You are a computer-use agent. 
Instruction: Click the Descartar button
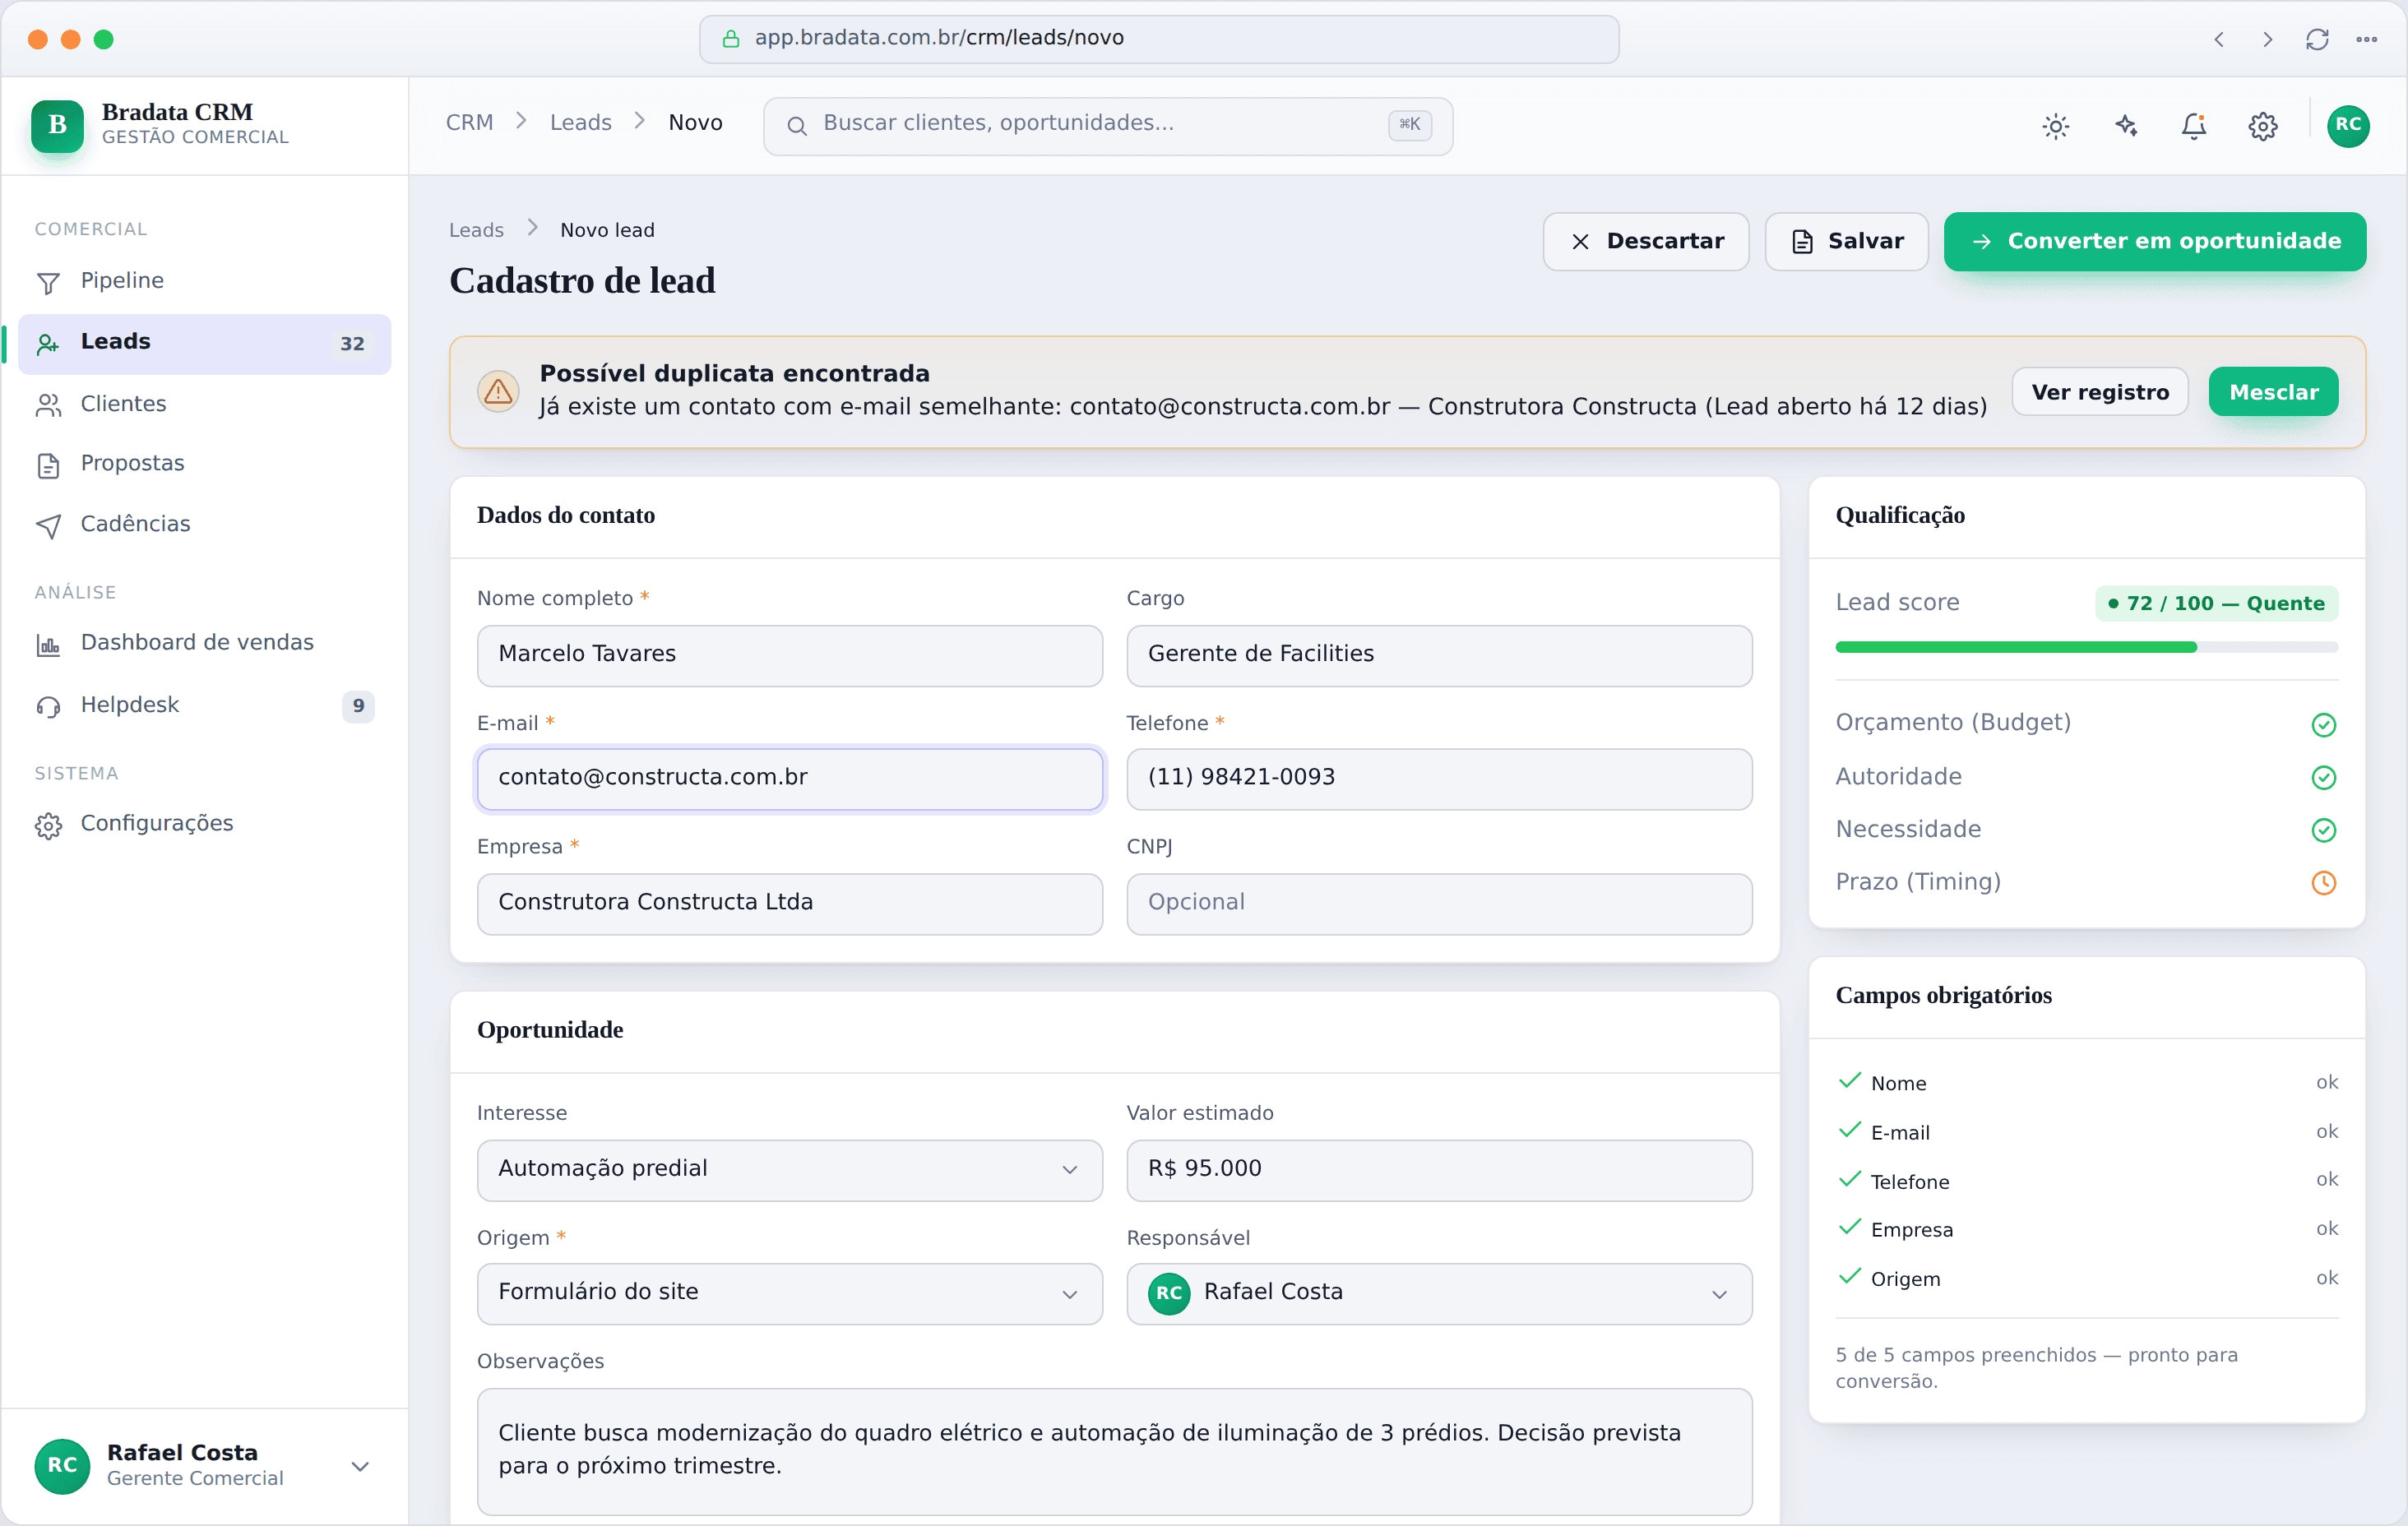tap(1645, 241)
